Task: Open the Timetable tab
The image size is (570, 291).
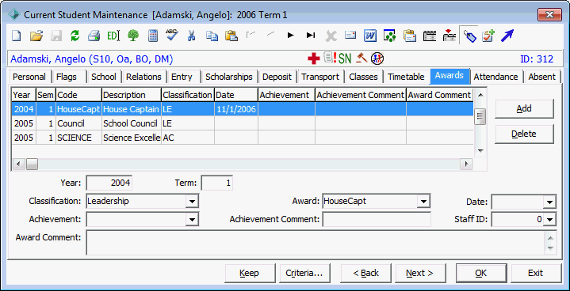Action: point(406,77)
